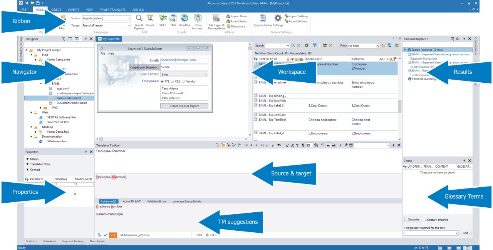Click Import Settings in General Settings
The width and height of the screenshot is (493, 250).
[x=296, y=17]
